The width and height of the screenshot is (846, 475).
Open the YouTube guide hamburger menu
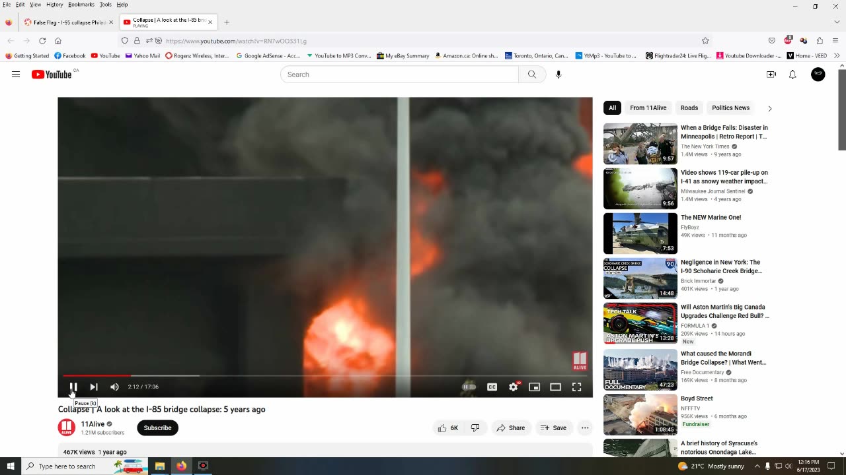pyautogui.click(x=16, y=75)
